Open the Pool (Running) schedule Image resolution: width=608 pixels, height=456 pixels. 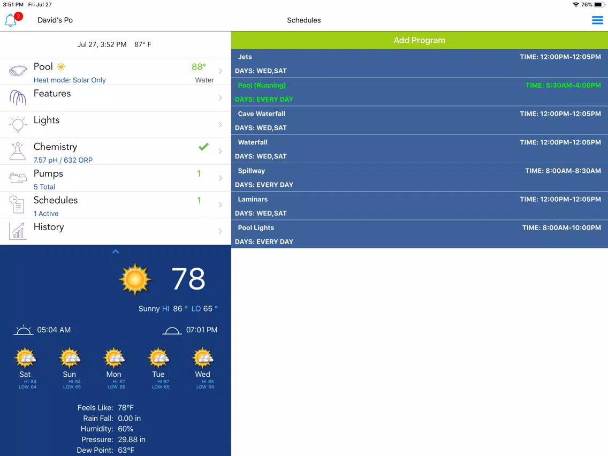click(x=420, y=92)
